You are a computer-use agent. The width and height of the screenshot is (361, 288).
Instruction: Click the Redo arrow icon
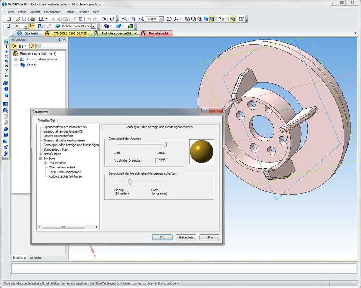tap(95, 19)
